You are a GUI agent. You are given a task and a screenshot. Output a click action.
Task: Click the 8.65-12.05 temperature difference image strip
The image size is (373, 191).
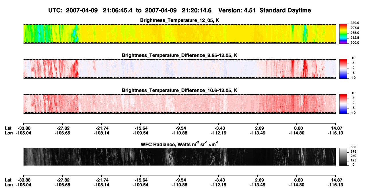(x=180, y=68)
